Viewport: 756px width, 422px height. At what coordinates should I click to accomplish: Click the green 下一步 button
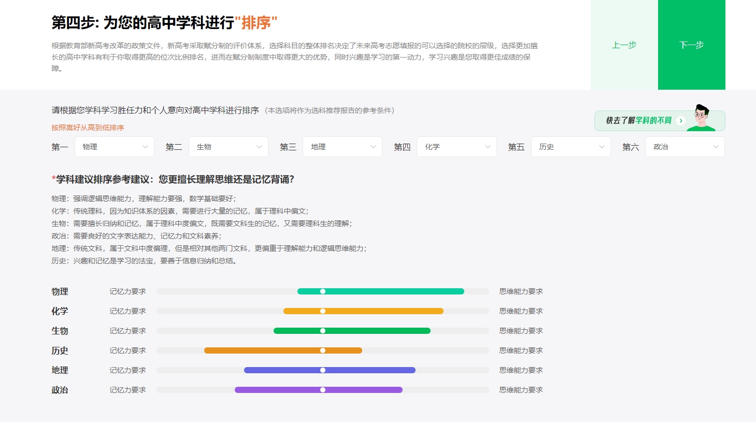click(x=691, y=45)
